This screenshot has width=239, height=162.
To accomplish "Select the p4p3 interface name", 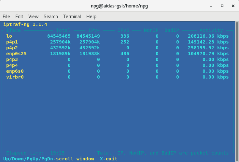I will (x=12, y=59).
